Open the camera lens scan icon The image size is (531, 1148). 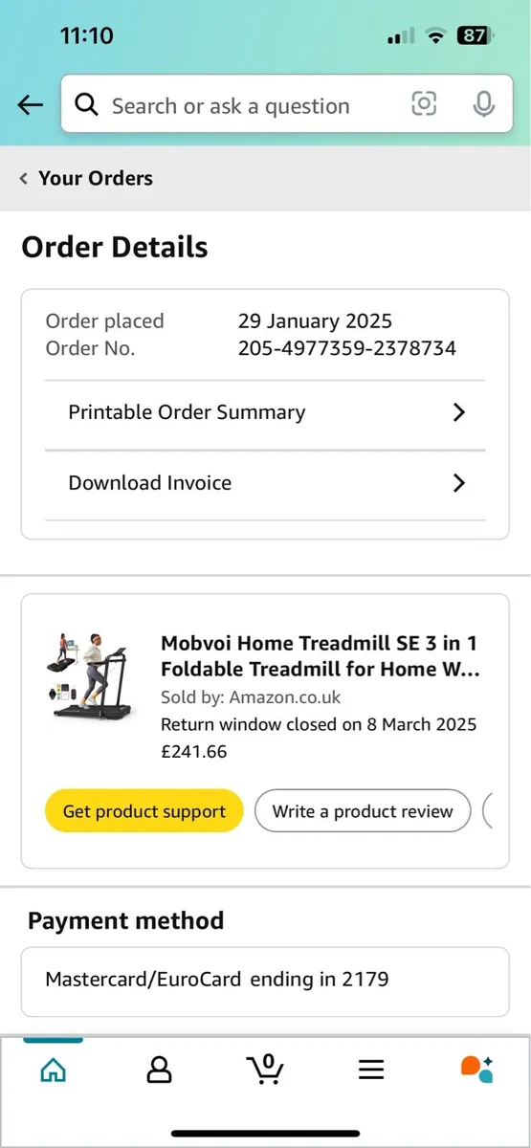pyautogui.click(x=424, y=104)
